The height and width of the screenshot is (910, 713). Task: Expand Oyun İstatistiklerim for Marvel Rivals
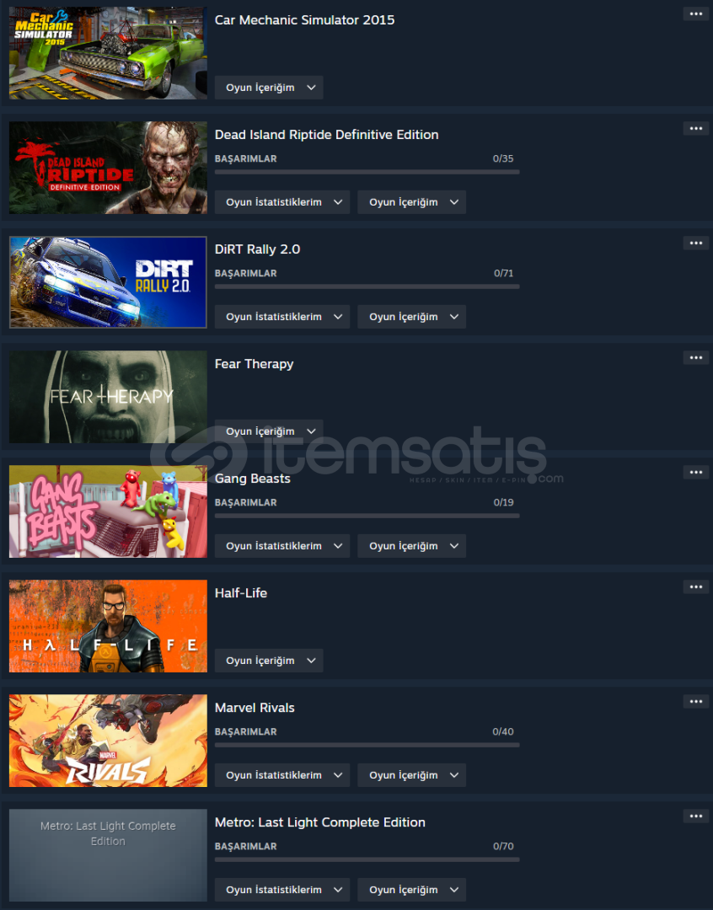coord(282,775)
